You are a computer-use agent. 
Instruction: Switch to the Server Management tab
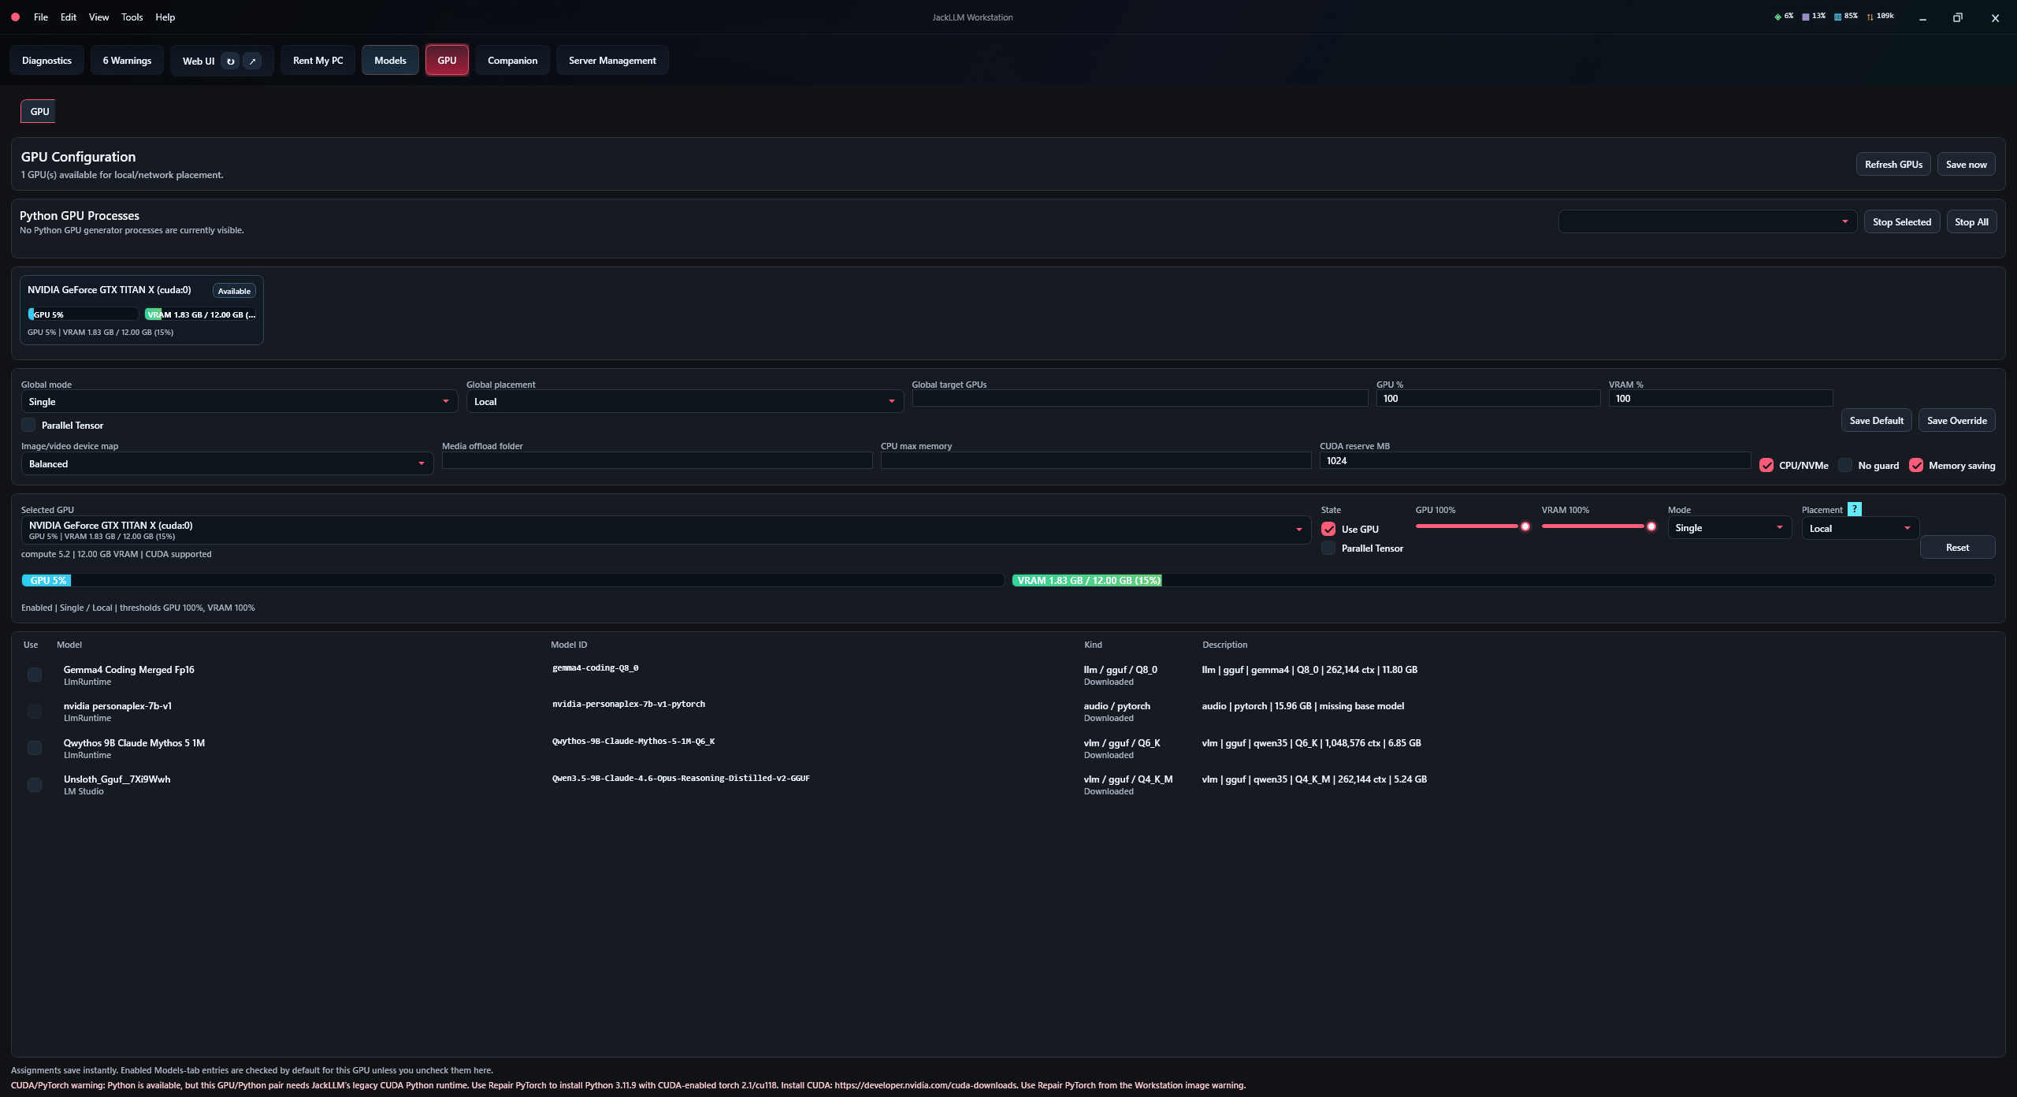612,61
